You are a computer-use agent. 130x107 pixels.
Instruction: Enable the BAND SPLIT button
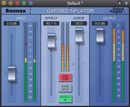coord(65,88)
